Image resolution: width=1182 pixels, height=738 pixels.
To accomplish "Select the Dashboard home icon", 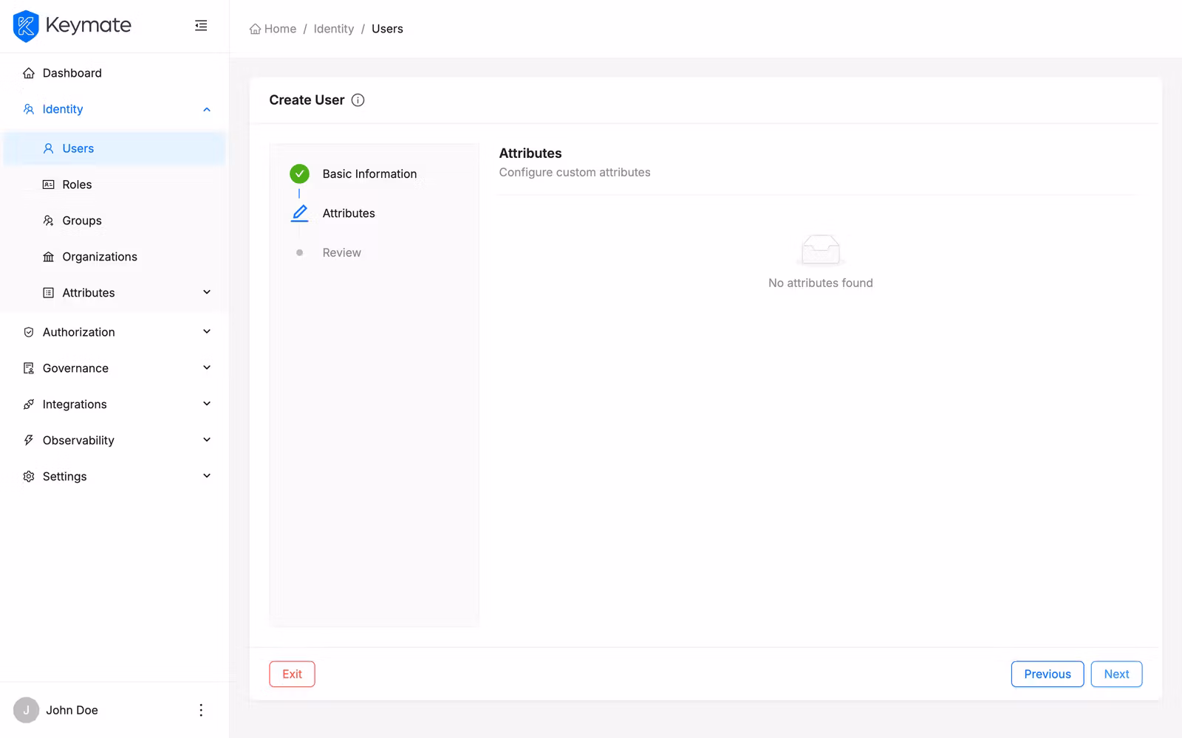I will tap(28, 72).
